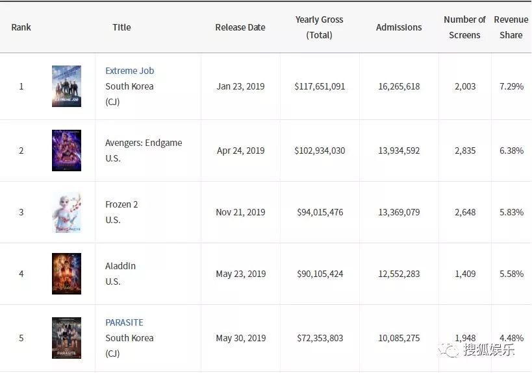
Task: Click the Frozen 2 poster thumbnail
Action: point(66,212)
